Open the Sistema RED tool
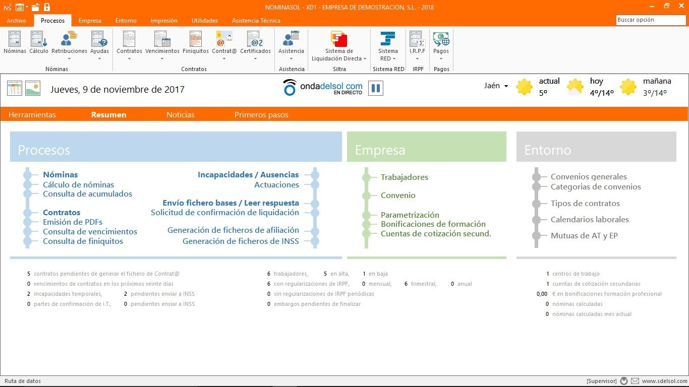The width and height of the screenshot is (689, 387). 388,46
